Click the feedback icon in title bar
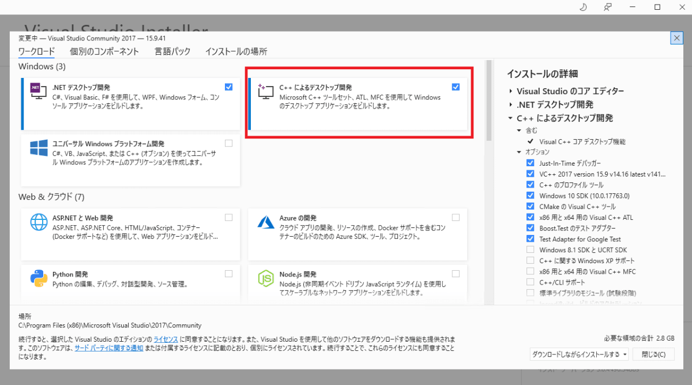Screen dimensions: 692x385 point(608,7)
